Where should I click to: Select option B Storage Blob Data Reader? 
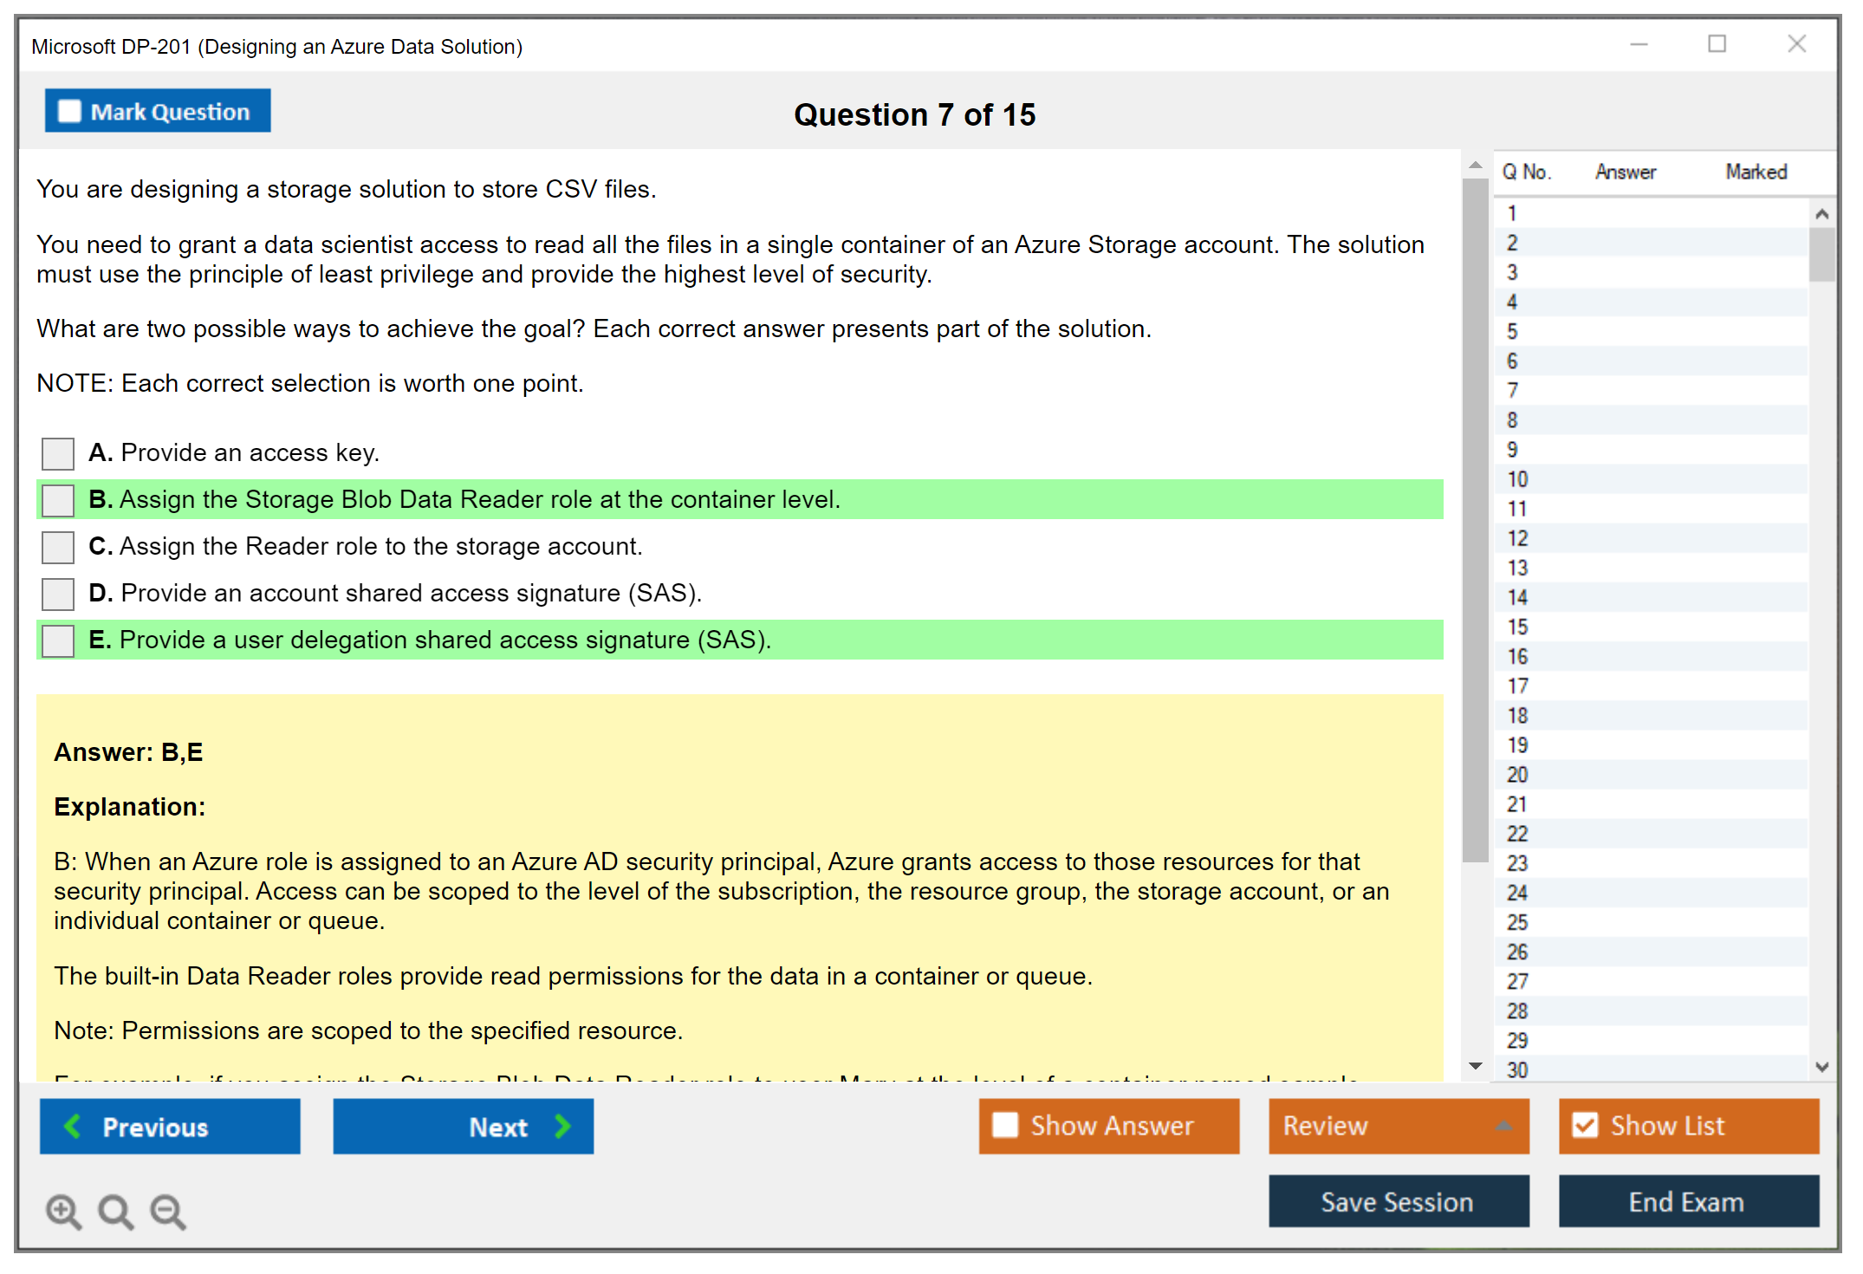pyautogui.click(x=58, y=499)
